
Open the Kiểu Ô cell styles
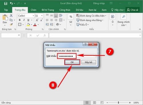click(83, 24)
